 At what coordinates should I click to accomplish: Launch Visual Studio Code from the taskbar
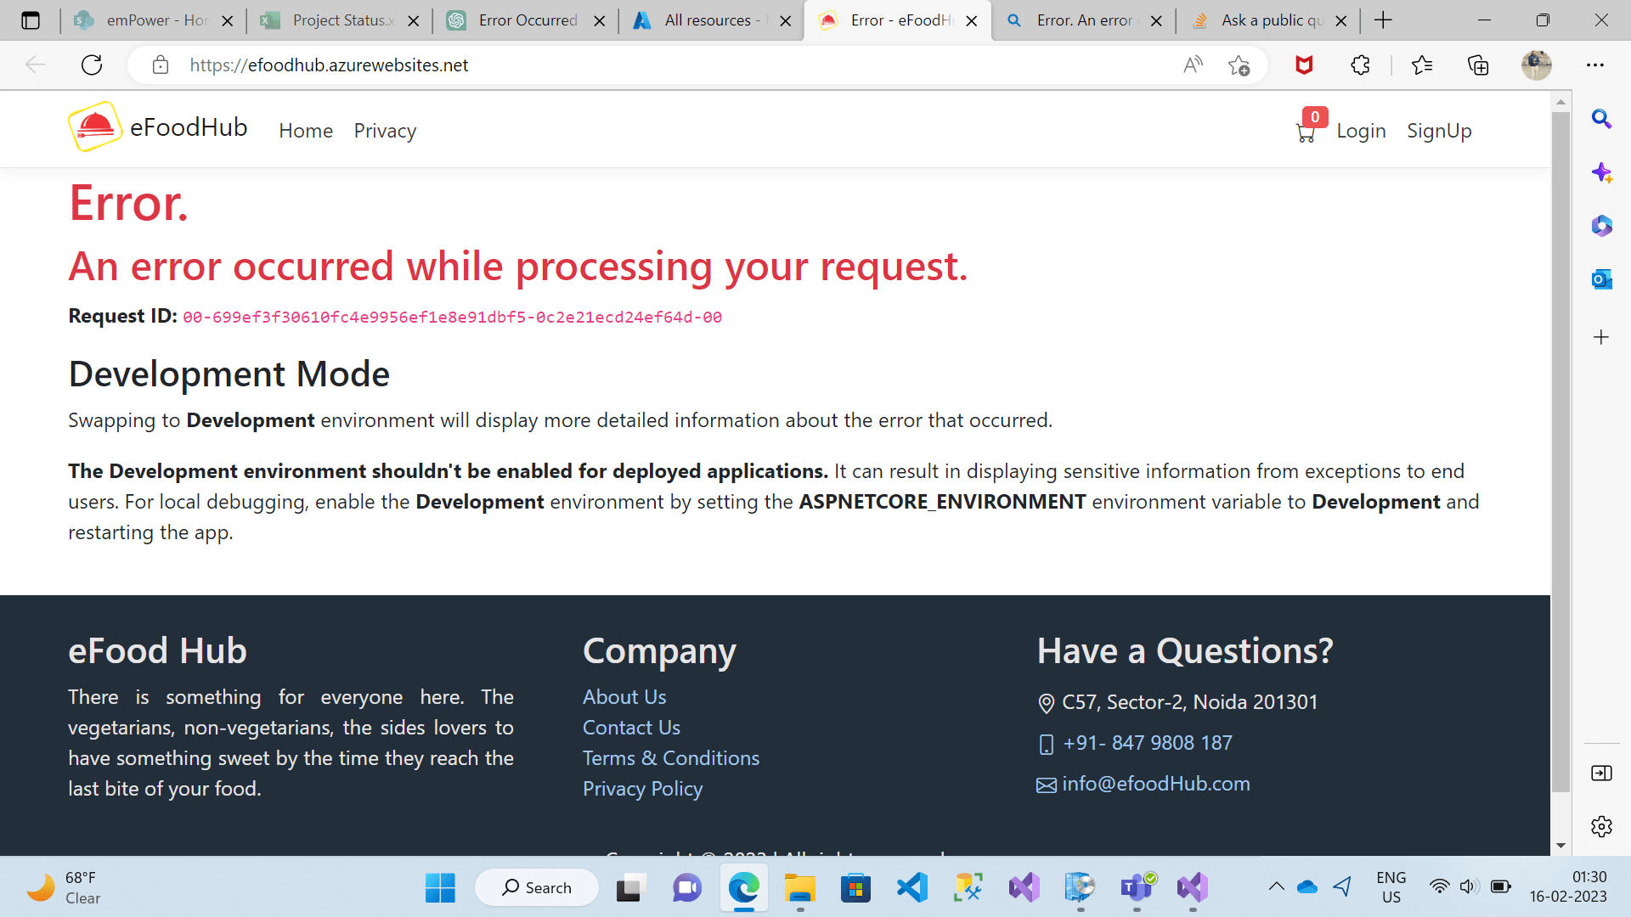911,887
